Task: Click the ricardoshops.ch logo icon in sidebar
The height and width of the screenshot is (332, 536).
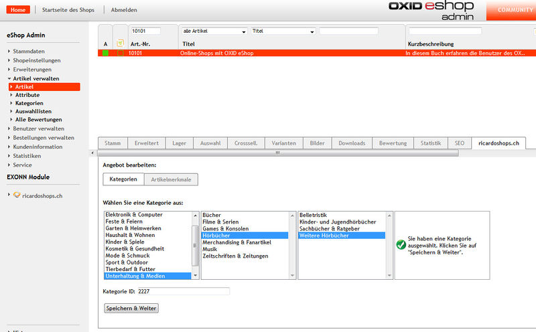Action: [x=17, y=195]
